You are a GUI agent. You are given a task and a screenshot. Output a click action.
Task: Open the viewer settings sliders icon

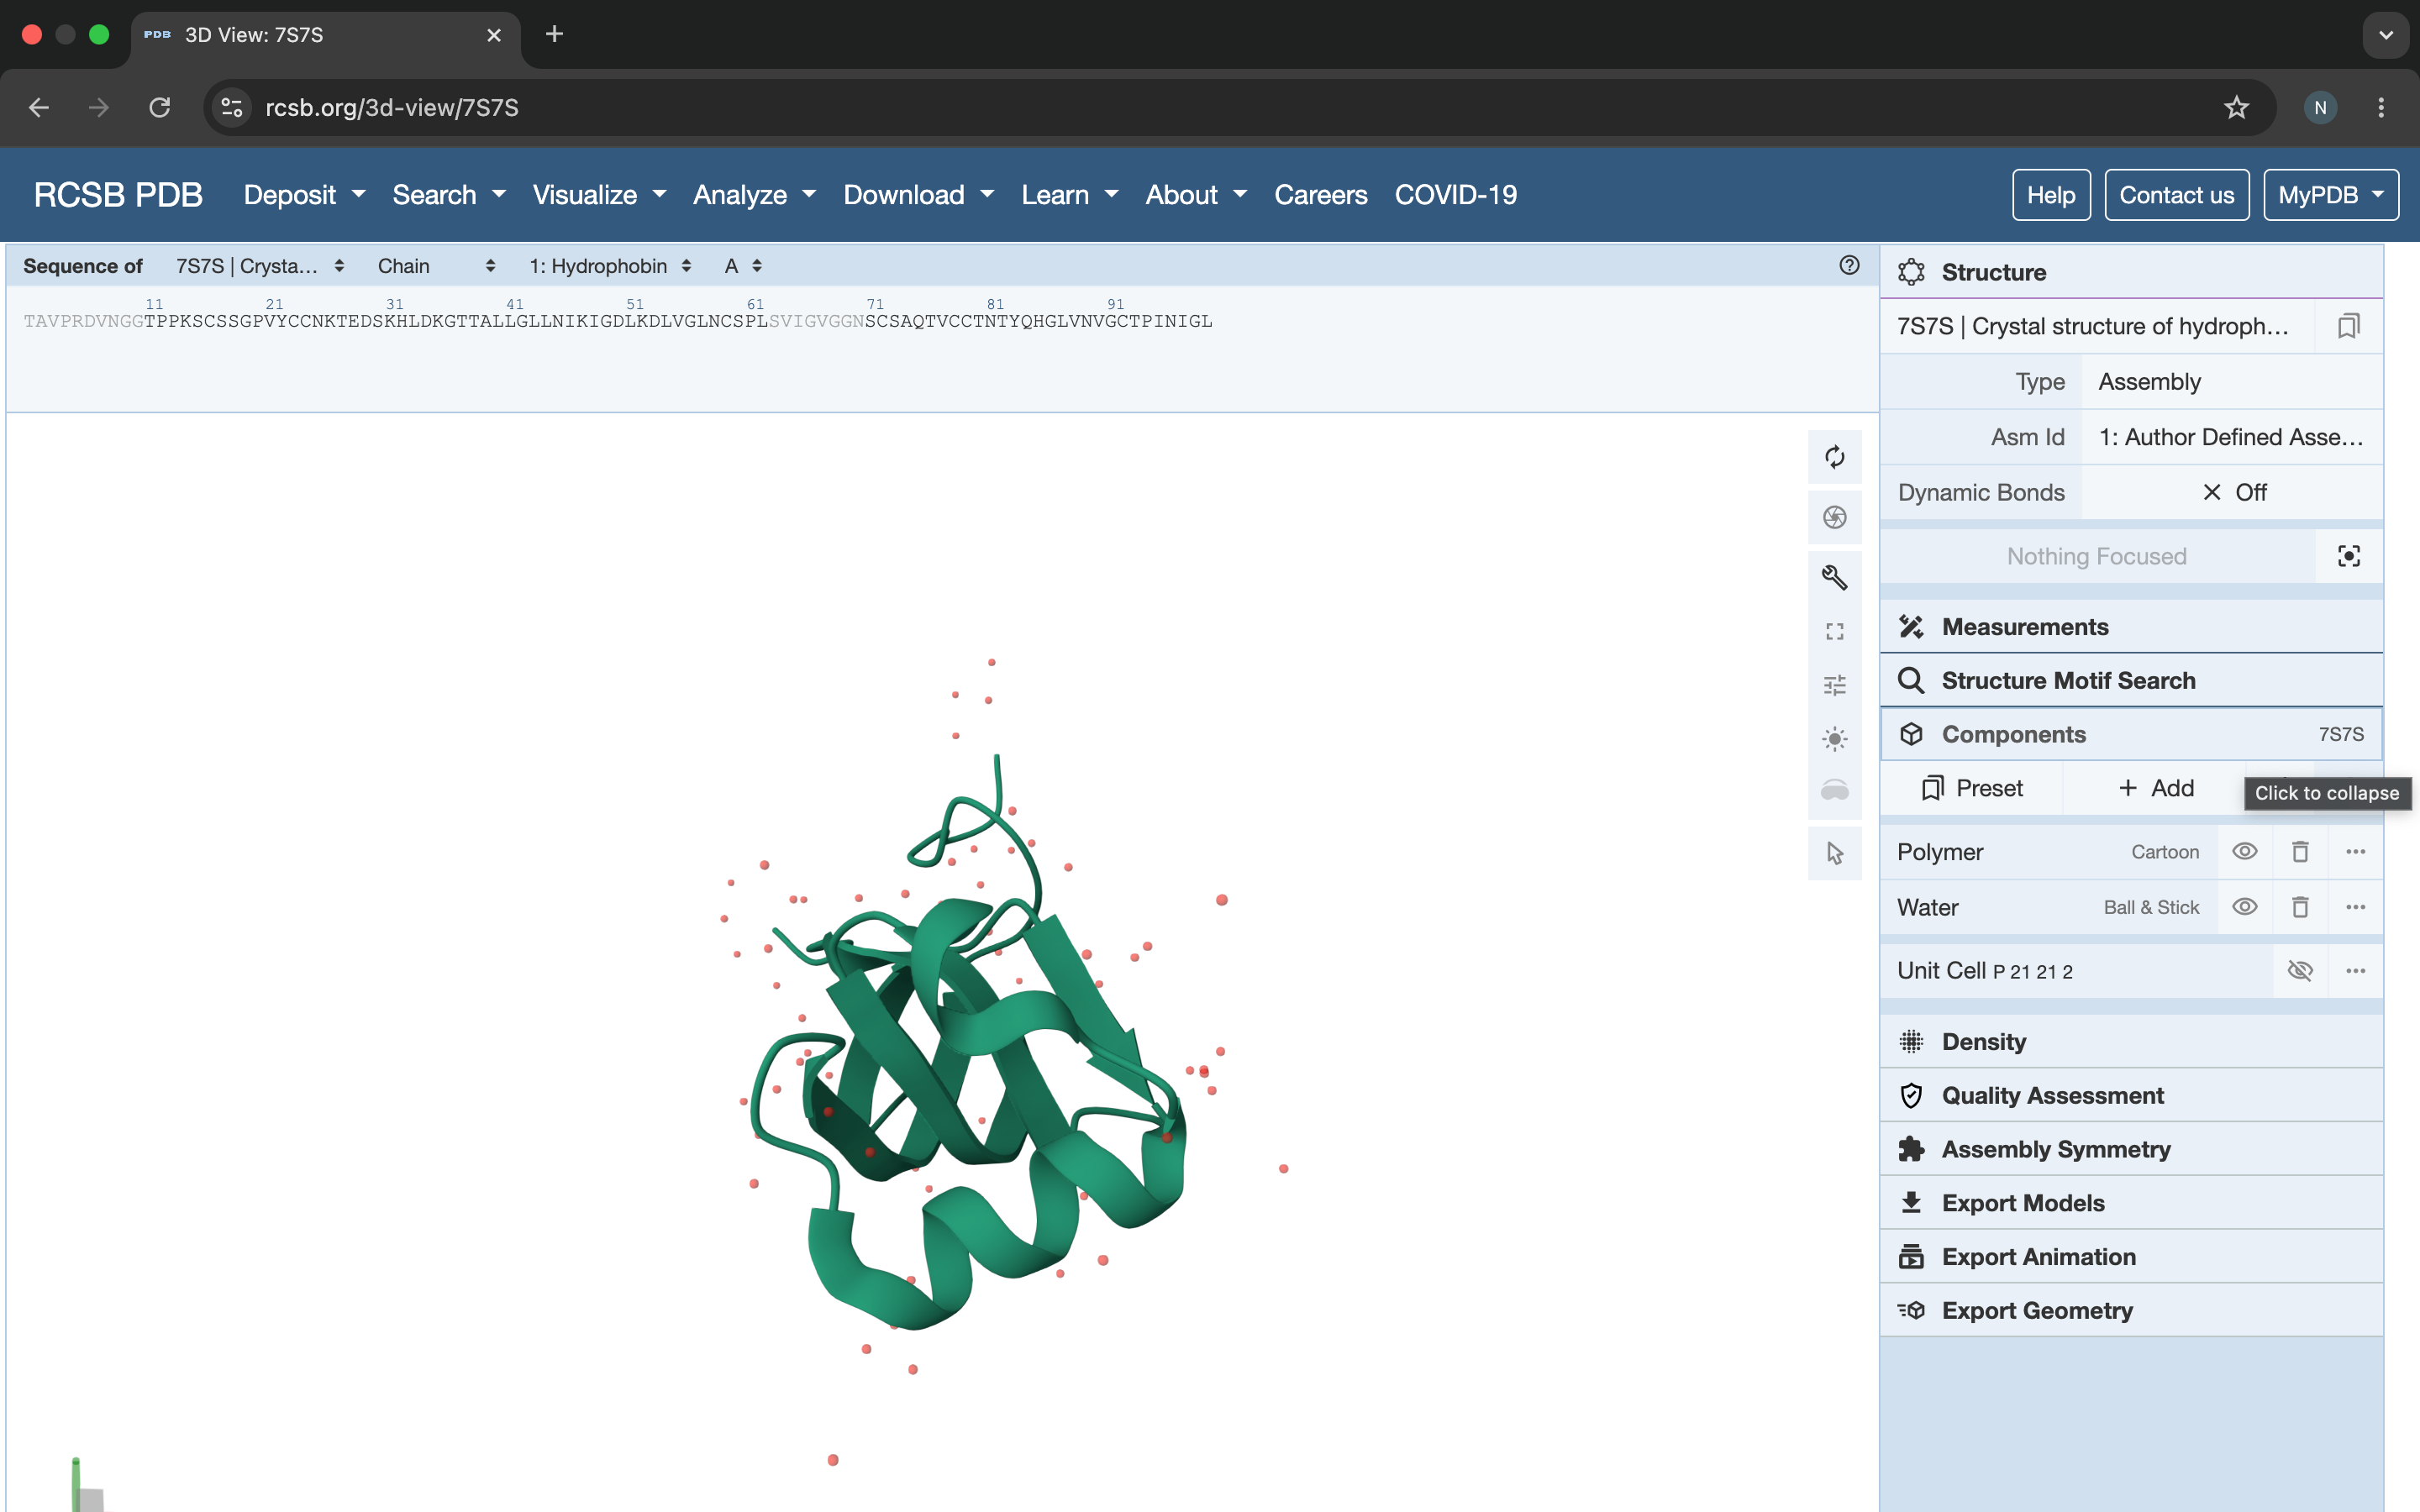tap(1834, 686)
